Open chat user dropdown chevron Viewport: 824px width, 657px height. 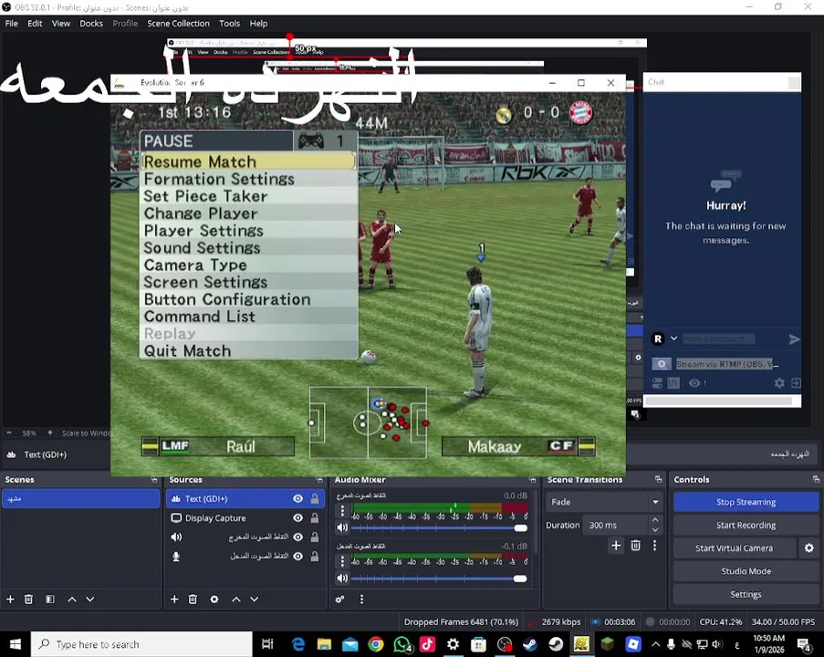673,339
